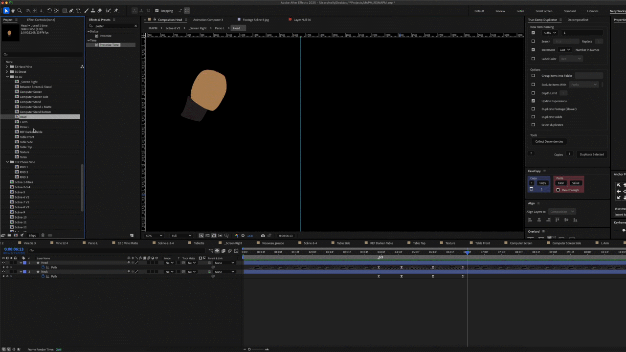Image resolution: width=626 pixels, height=352 pixels.
Task: Click the Collect Dependencies button
Action: pyautogui.click(x=549, y=141)
